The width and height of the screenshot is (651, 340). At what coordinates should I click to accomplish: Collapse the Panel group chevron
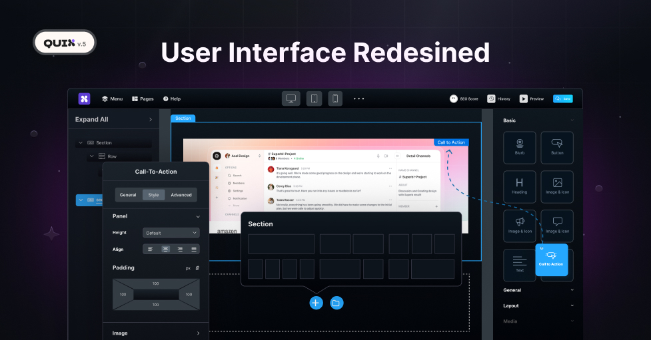[198, 216]
